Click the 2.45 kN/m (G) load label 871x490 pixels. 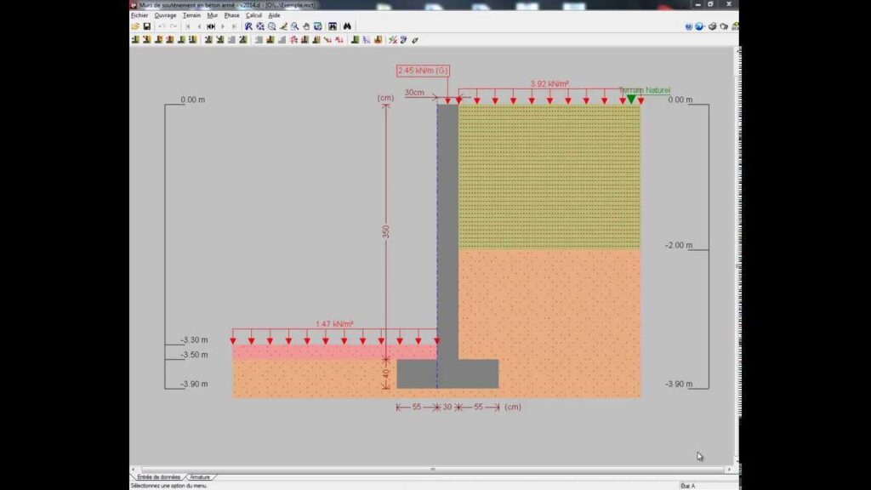423,71
